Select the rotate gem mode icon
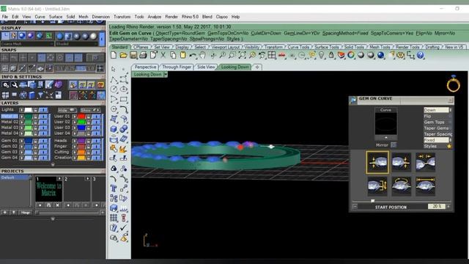 (x=402, y=186)
